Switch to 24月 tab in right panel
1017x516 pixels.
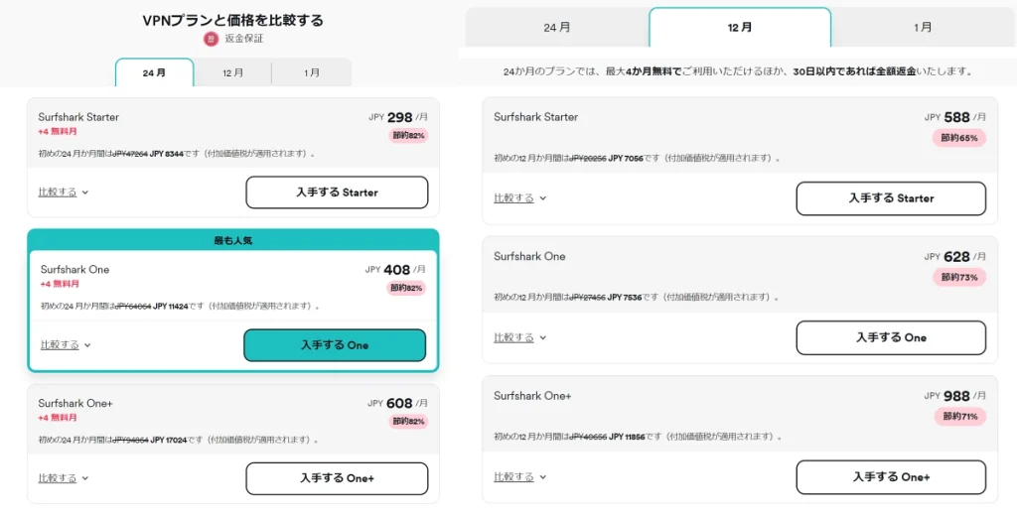click(x=557, y=27)
